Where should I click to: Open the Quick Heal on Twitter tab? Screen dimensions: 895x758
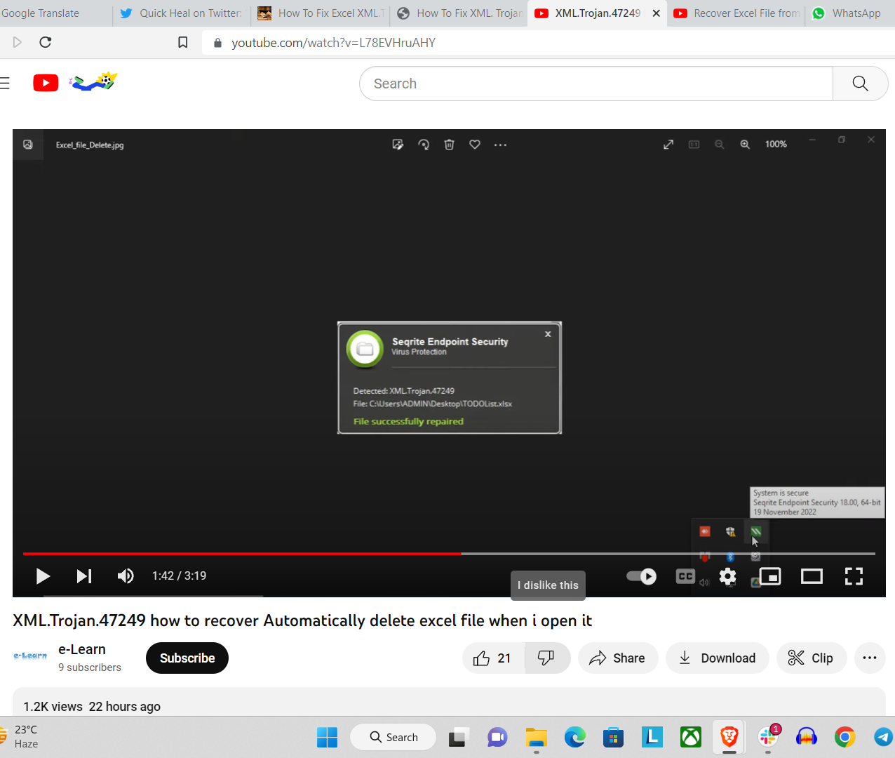click(182, 13)
